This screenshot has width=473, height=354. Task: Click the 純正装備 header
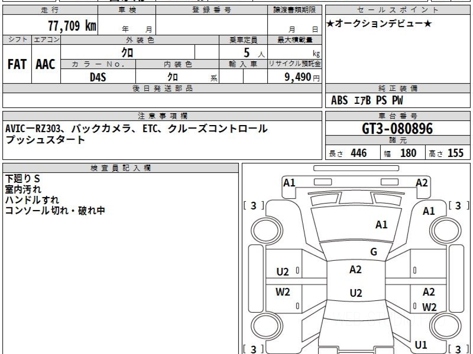click(398, 88)
